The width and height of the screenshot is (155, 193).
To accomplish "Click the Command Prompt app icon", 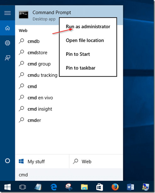I will 24,15.
